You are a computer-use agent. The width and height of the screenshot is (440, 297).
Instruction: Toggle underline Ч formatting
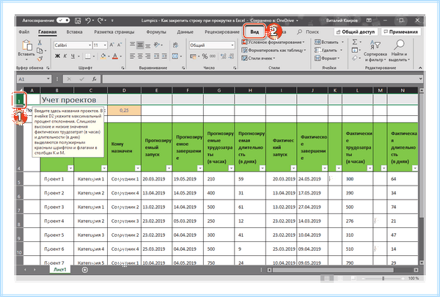pyautogui.click(x=73, y=56)
